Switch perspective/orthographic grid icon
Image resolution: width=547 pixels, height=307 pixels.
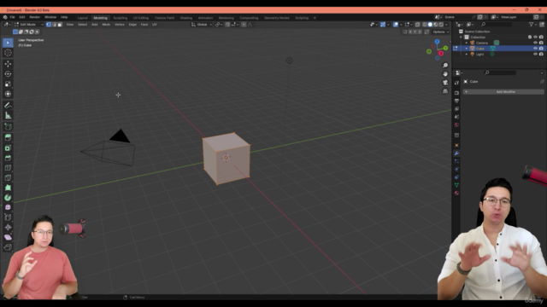click(x=445, y=91)
